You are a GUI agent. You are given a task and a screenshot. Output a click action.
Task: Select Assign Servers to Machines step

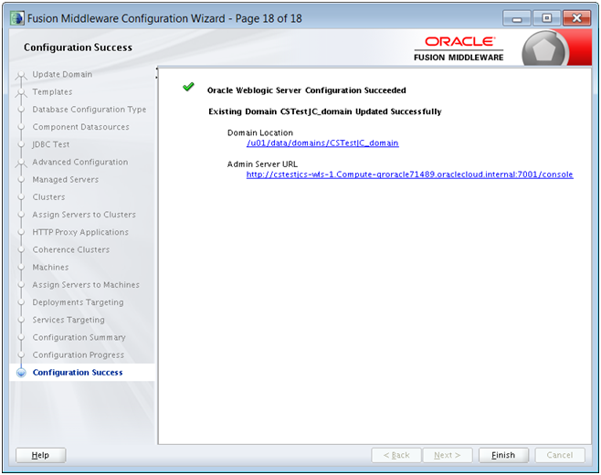click(x=86, y=285)
